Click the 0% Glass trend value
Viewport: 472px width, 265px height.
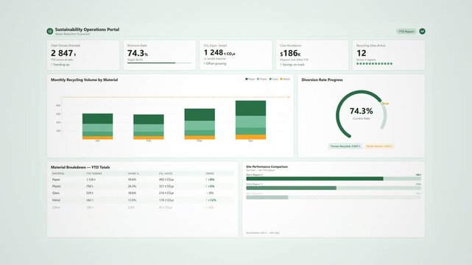[x=210, y=193]
